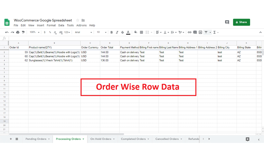Increase decimal places icon
Image resolution: width=264 pixels, height=159 pixels.
[61, 32]
